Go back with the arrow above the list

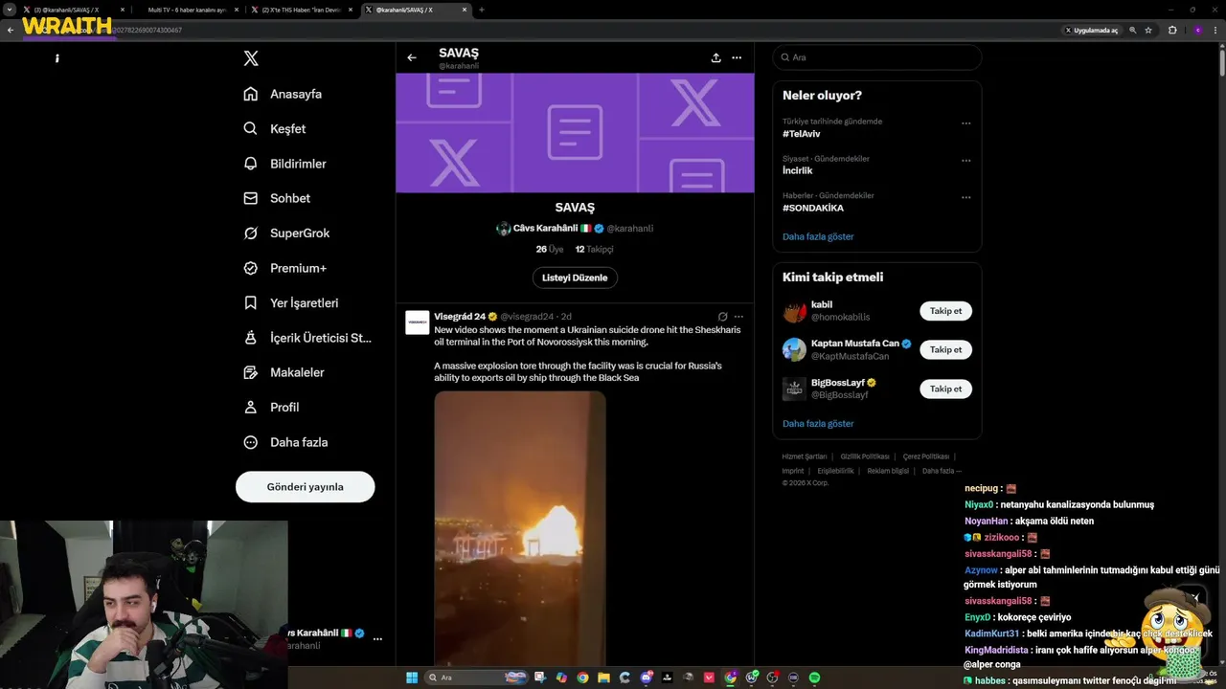coord(412,57)
